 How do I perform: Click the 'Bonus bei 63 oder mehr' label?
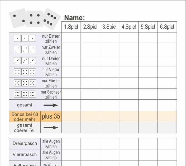(x=25, y=117)
